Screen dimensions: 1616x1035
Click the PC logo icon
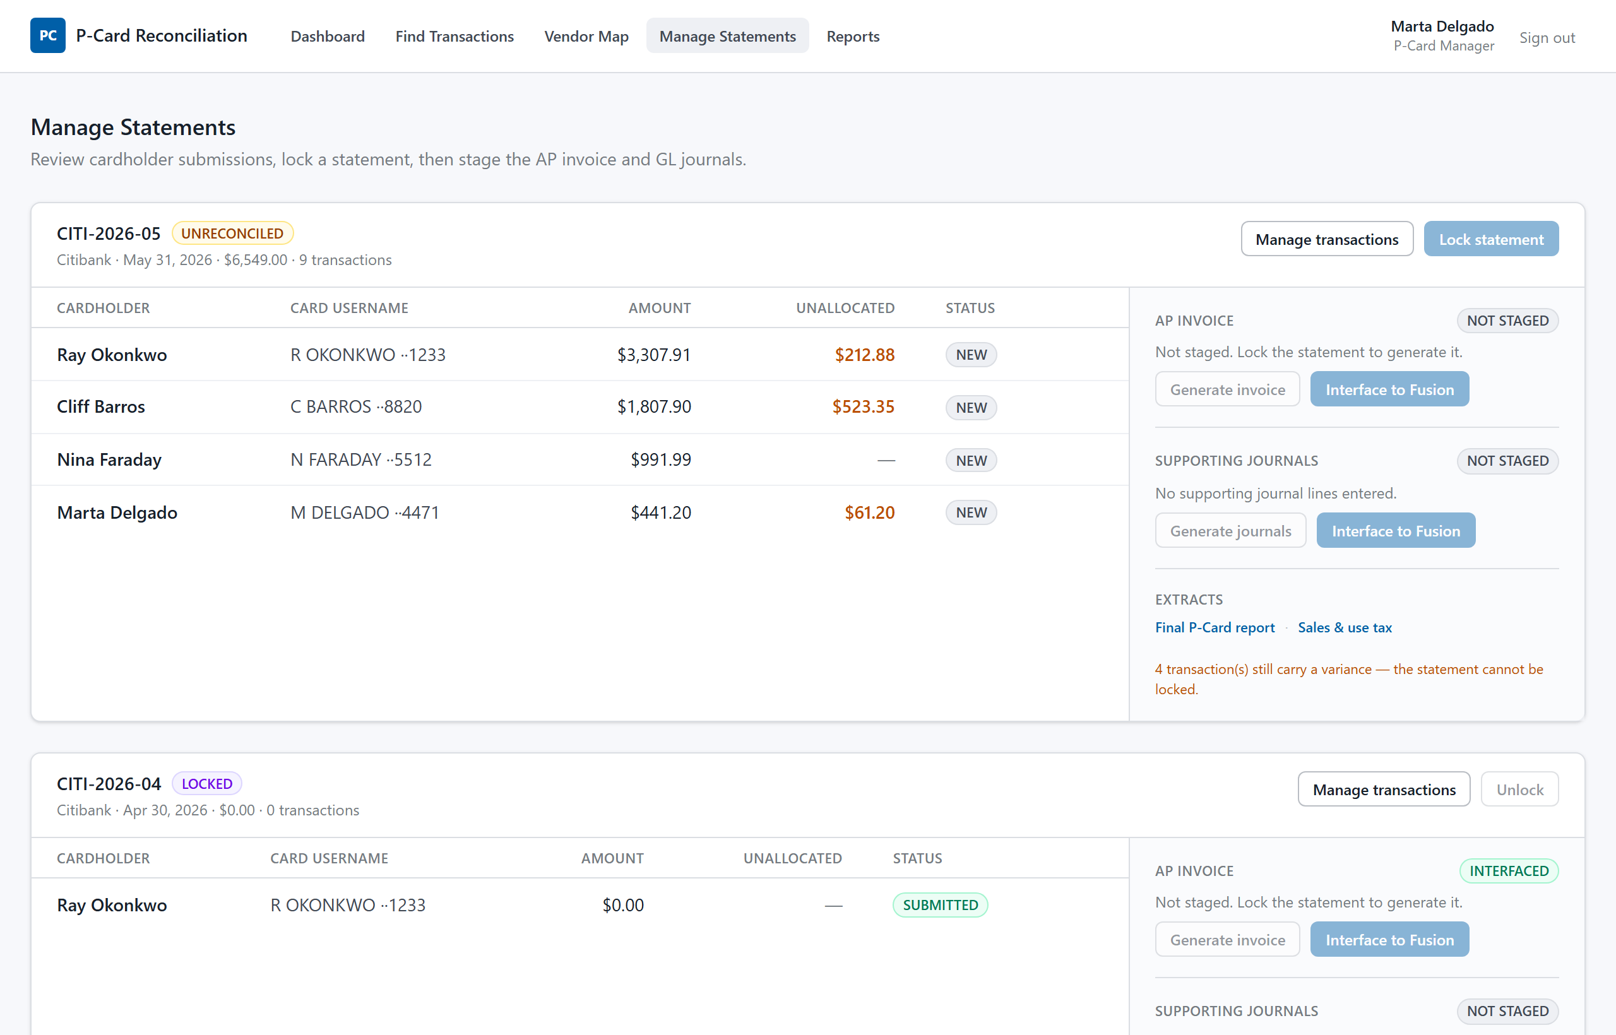(x=48, y=35)
